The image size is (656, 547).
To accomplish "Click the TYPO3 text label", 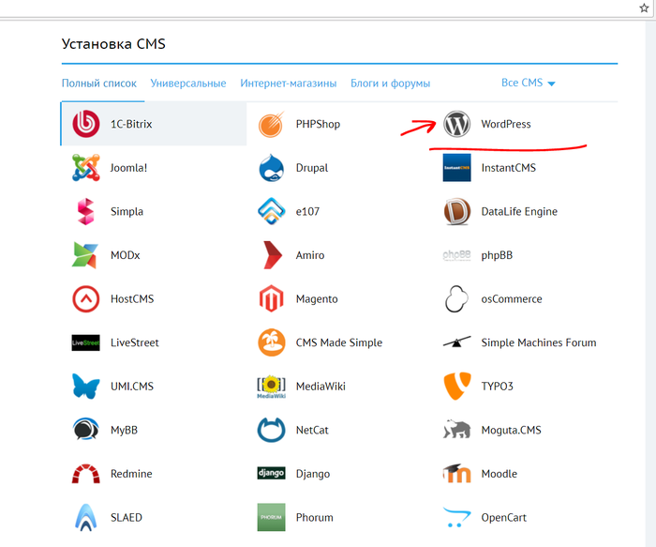I will pos(497,387).
